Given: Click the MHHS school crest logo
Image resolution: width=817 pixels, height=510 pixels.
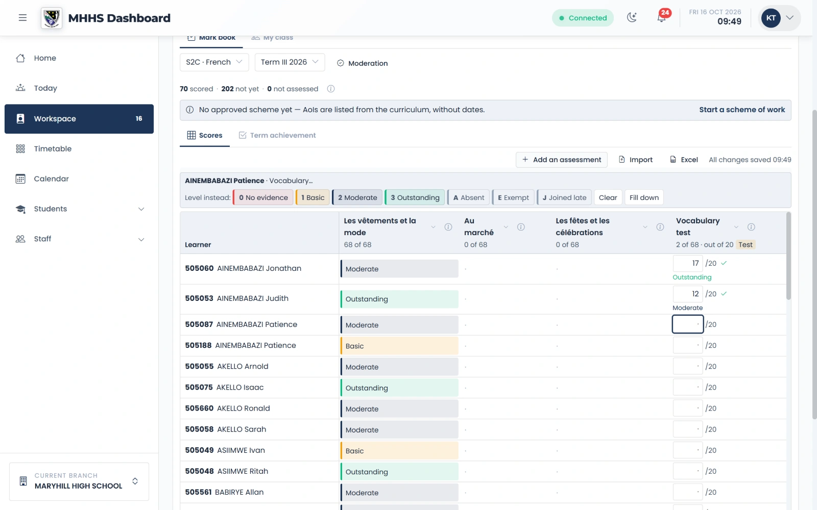Looking at the screenshot, I should pos(52,18).
